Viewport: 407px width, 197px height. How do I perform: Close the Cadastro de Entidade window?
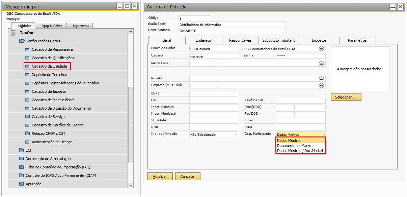point(400,7)
